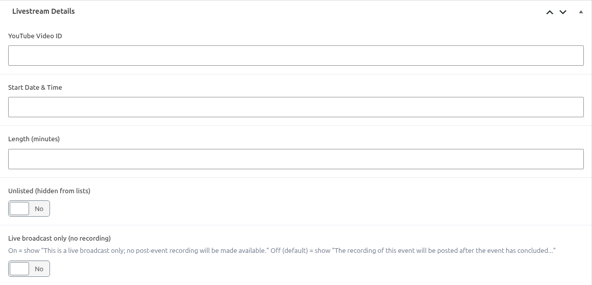This screenshot has width=592, height=285.
Task: Collapse the Livestream Details panel triangle
Action: [x=581, y=12]
